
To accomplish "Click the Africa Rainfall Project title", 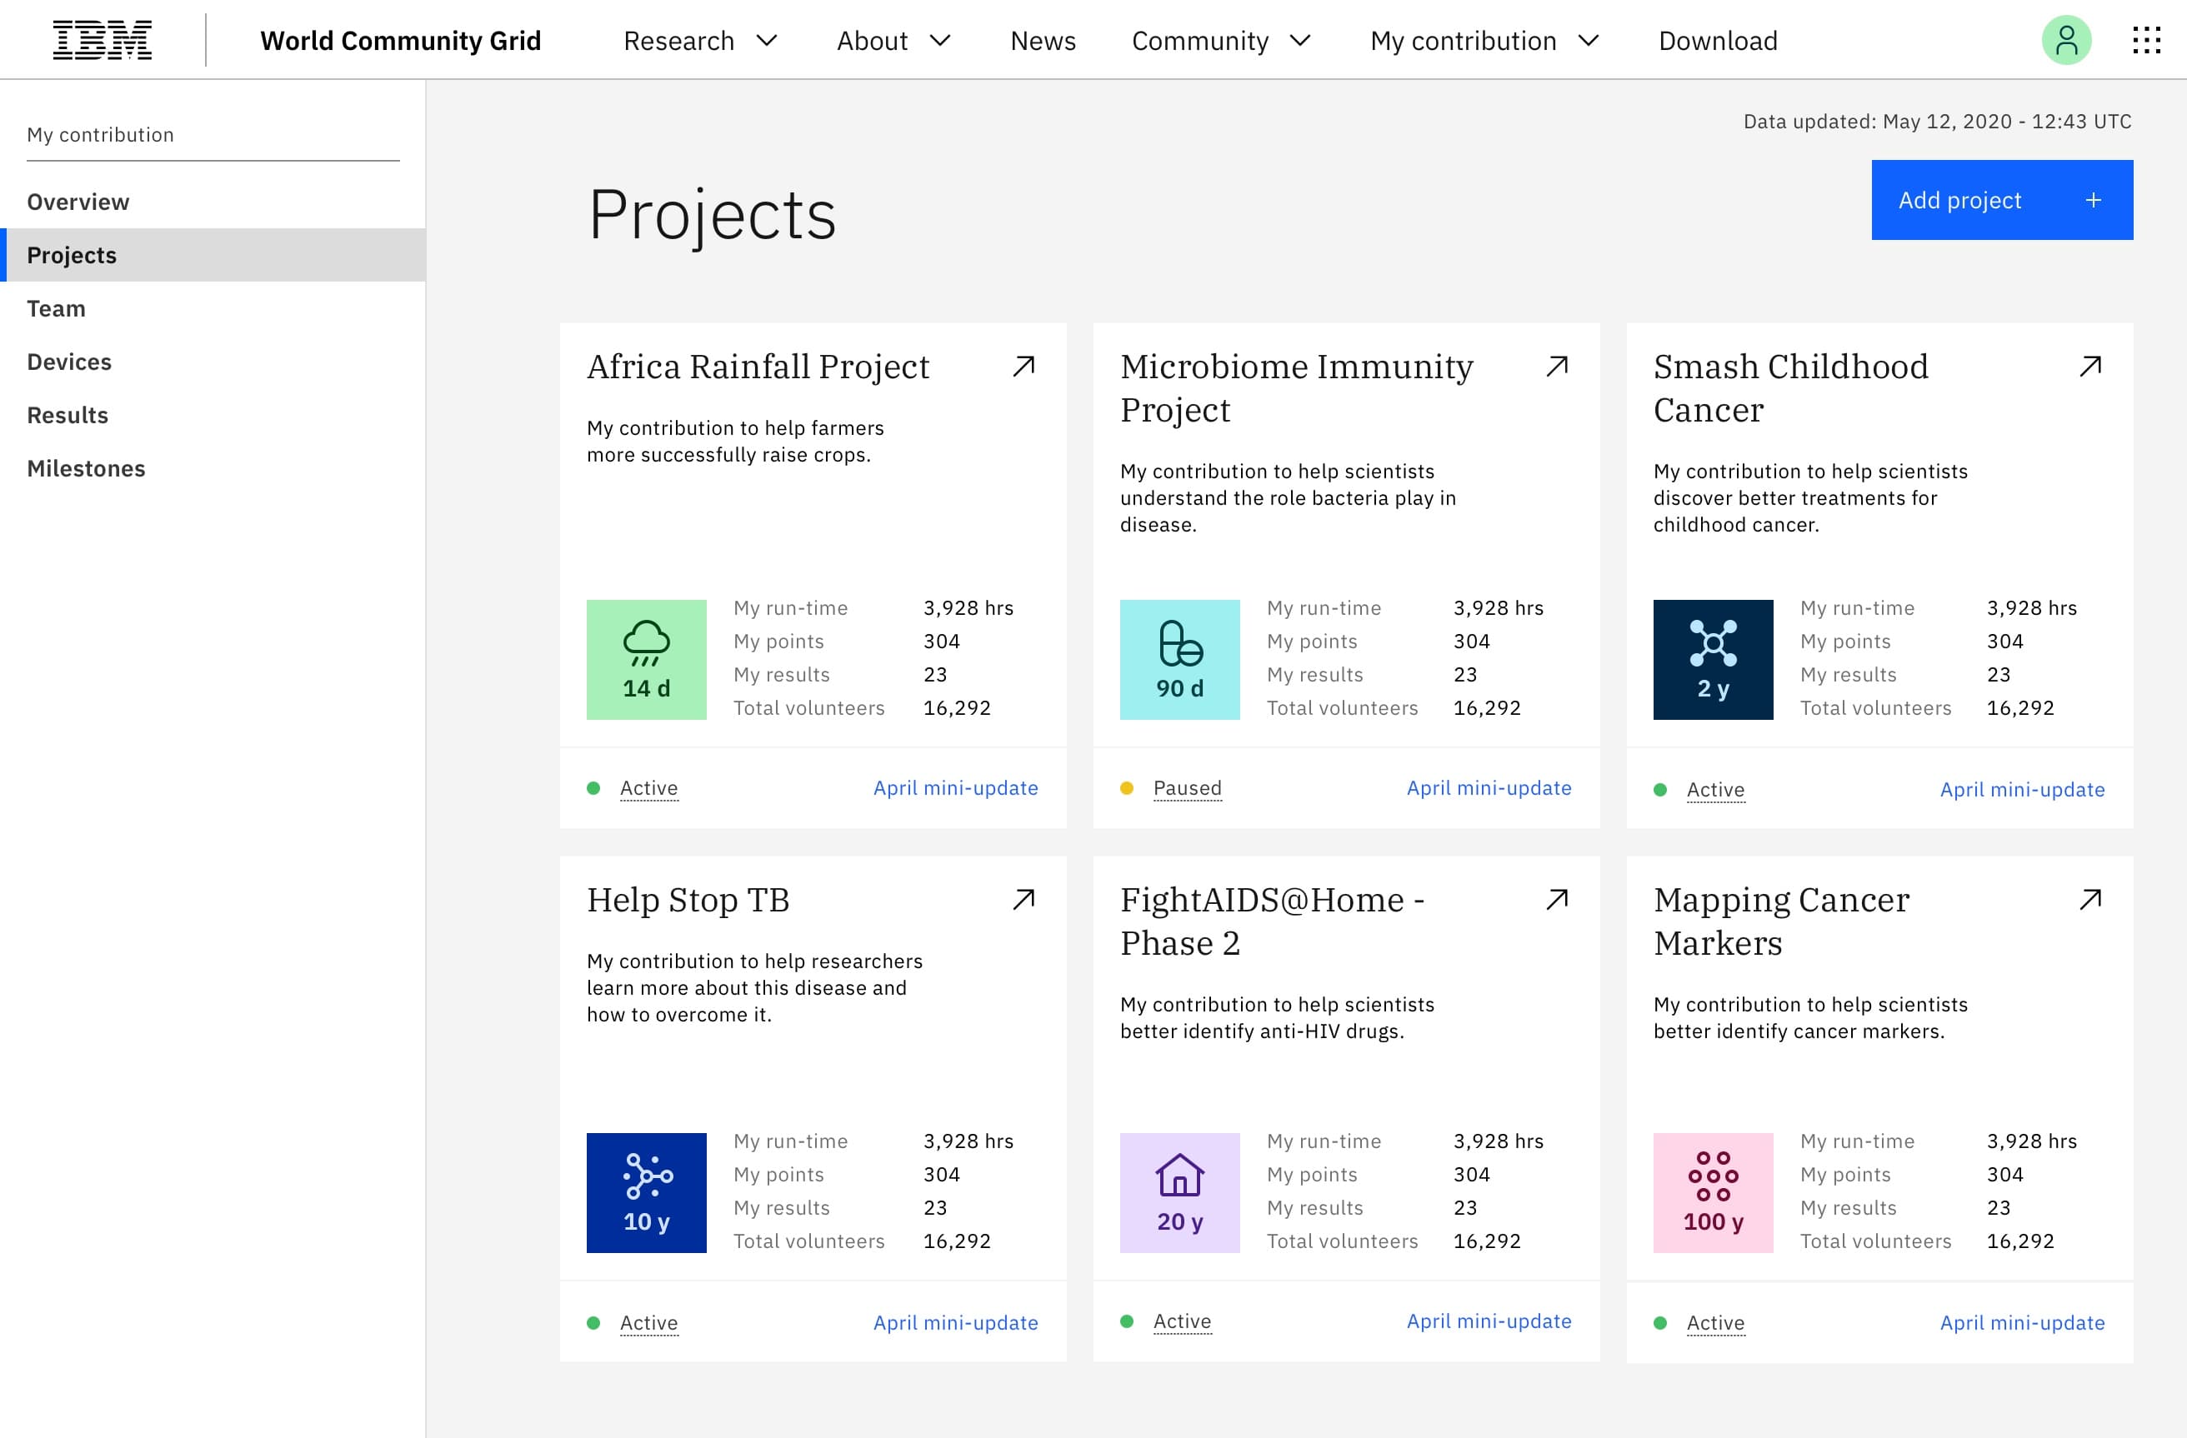I will click(x=758, y=367).
